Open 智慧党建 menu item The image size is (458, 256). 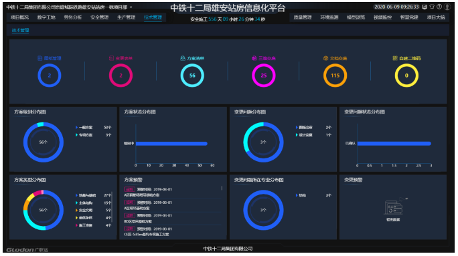point(409,17)
